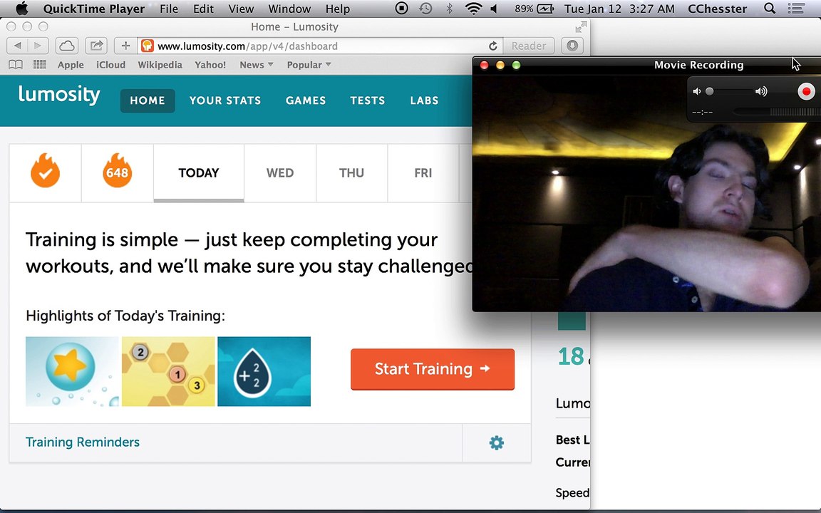Open Spotlight search magnifier

(x=770, y=9)
